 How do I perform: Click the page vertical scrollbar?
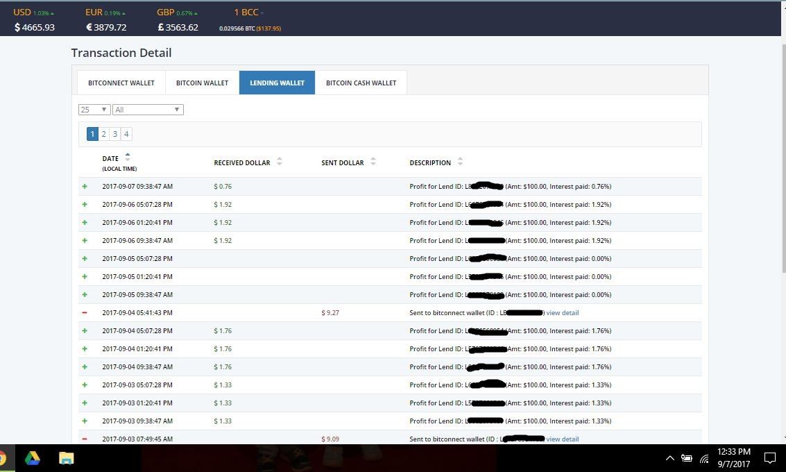click(783, 158)
